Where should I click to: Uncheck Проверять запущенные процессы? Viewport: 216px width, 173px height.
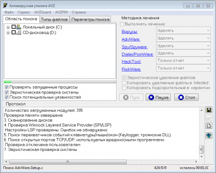pyautogui.click(x=7, y=87)
